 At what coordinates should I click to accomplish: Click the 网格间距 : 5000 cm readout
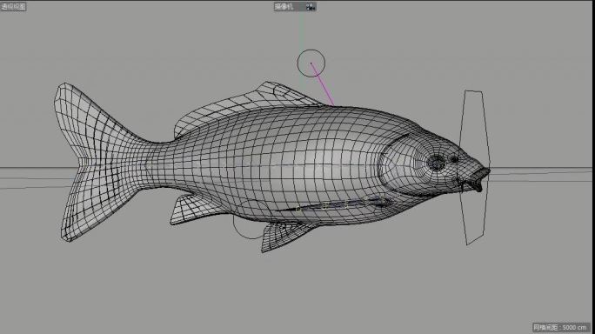pyautogui.click(x=560, y=327)
